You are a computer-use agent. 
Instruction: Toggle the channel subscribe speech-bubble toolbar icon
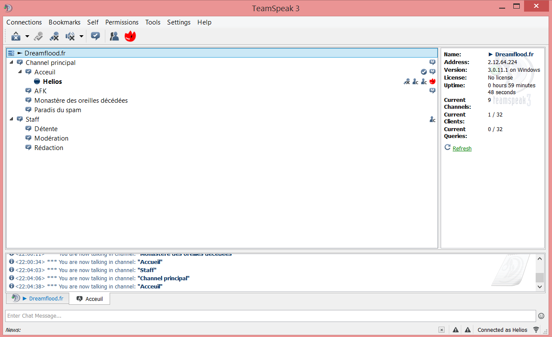pos(95,37)
